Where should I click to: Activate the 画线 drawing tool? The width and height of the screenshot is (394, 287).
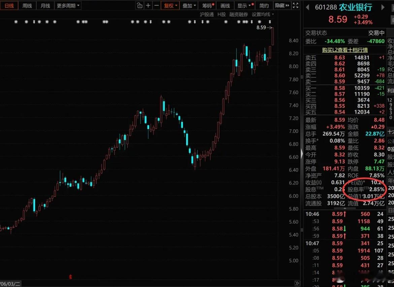(225, 5)
